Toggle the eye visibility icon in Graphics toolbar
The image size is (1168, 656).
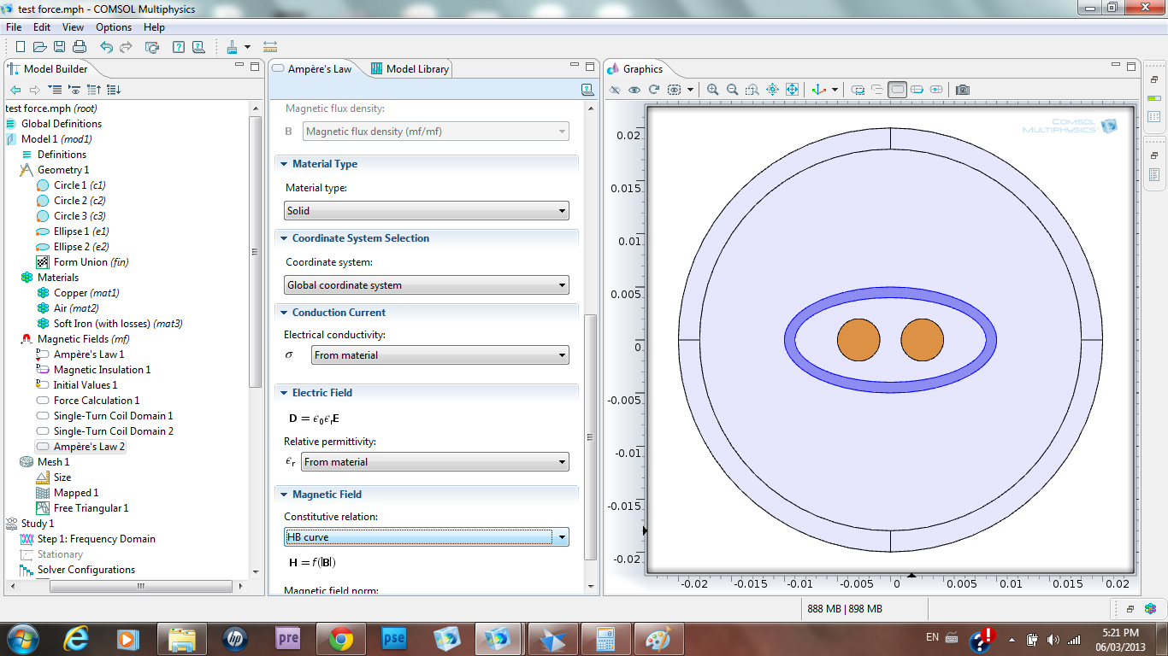[634, 90]
